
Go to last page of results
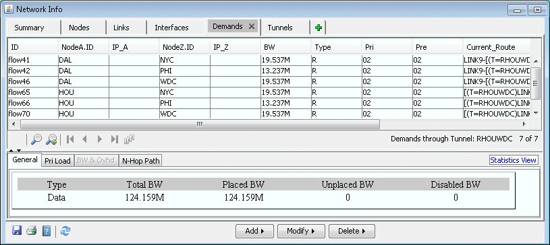[x=114, y=139]
